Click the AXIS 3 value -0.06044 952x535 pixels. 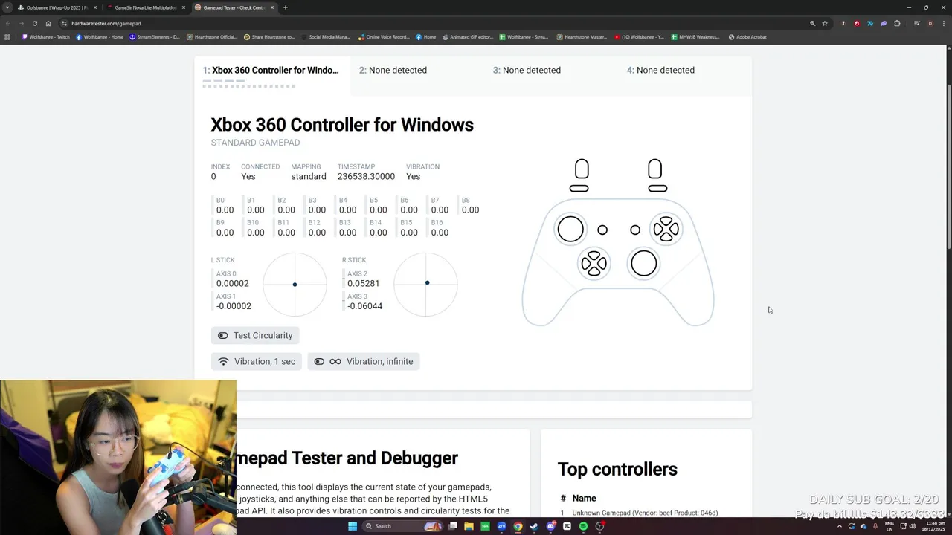tap(364, 306)
